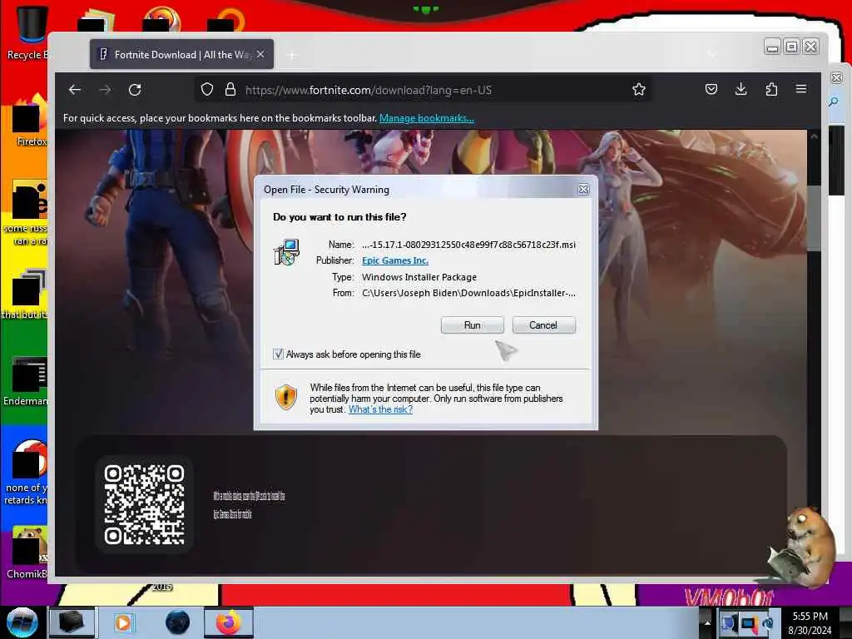Open the Firefox desktop shortcut
852x639 pixels.
[28, 121]
